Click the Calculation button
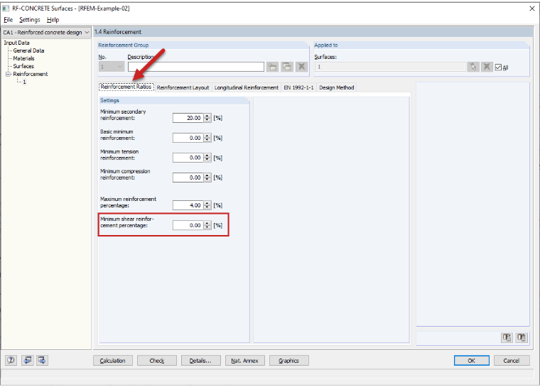The image size is (540, 387). pyautogui.click(x=112, y=361)
